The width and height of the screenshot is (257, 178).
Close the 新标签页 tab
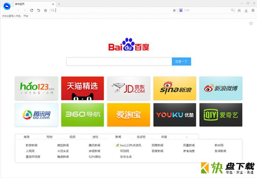pos(53,4)
